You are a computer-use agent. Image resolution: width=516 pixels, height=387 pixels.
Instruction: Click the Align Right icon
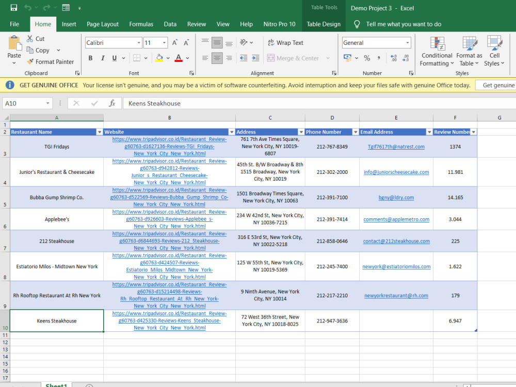point(229,58)
